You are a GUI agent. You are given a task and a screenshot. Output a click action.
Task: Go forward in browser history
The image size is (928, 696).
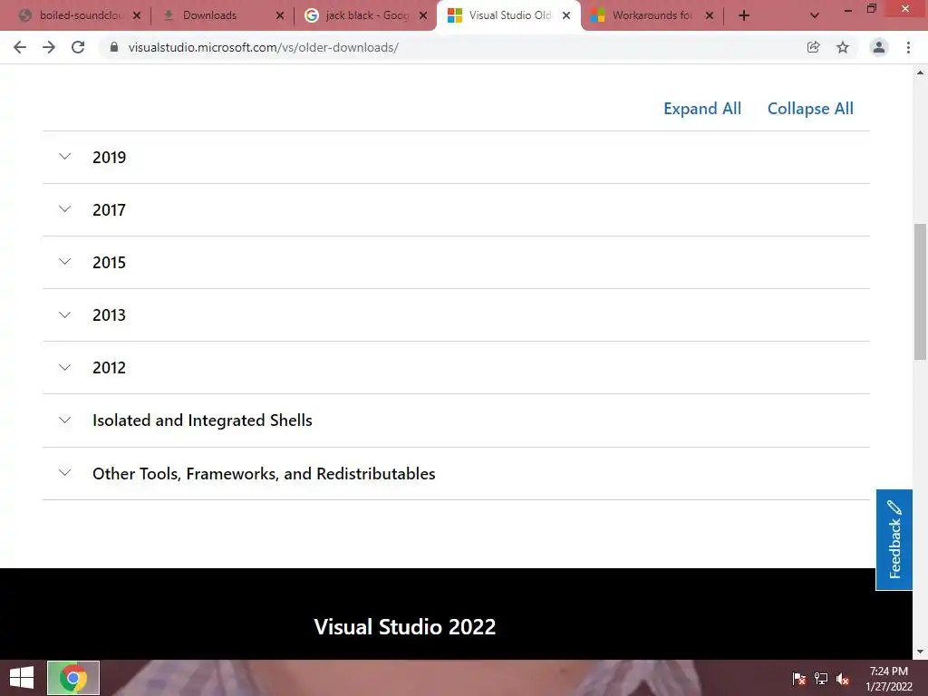[x=49, y=47]
